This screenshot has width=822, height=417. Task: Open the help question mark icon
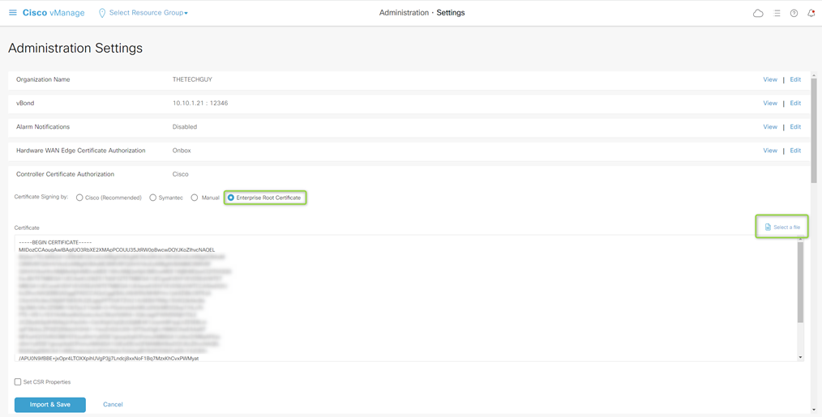coord(794,13)
